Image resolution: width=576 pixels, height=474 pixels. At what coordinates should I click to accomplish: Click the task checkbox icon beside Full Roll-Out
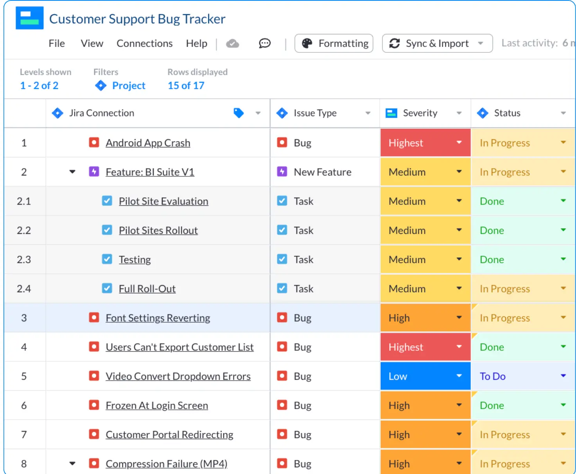(x=107, y=289)
